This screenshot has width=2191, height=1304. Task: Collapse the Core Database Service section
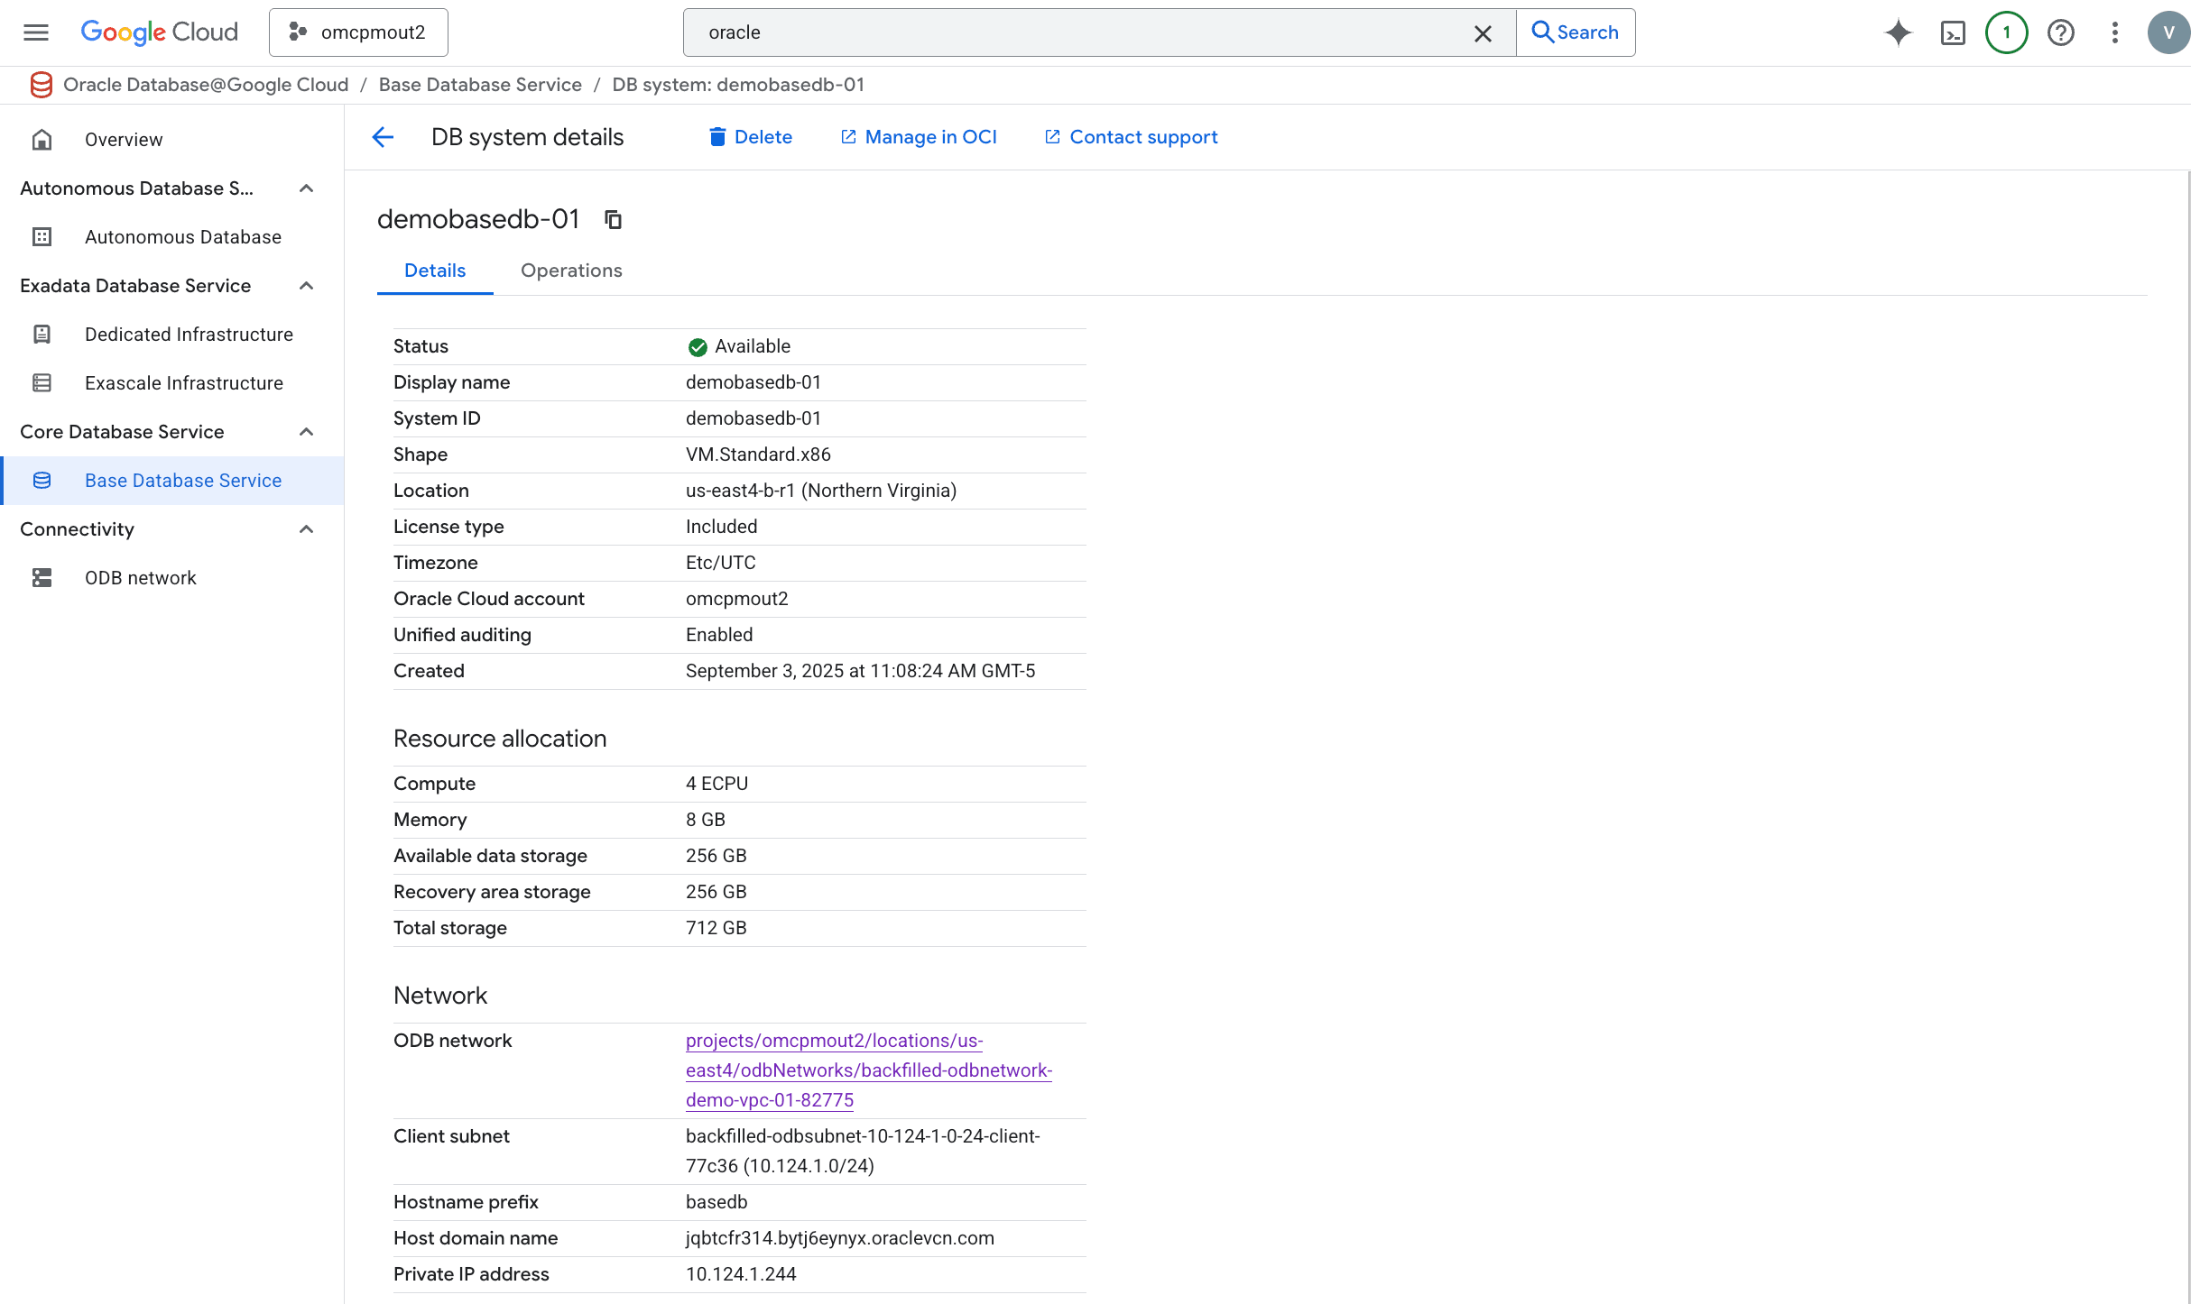[x=305, y=432]
